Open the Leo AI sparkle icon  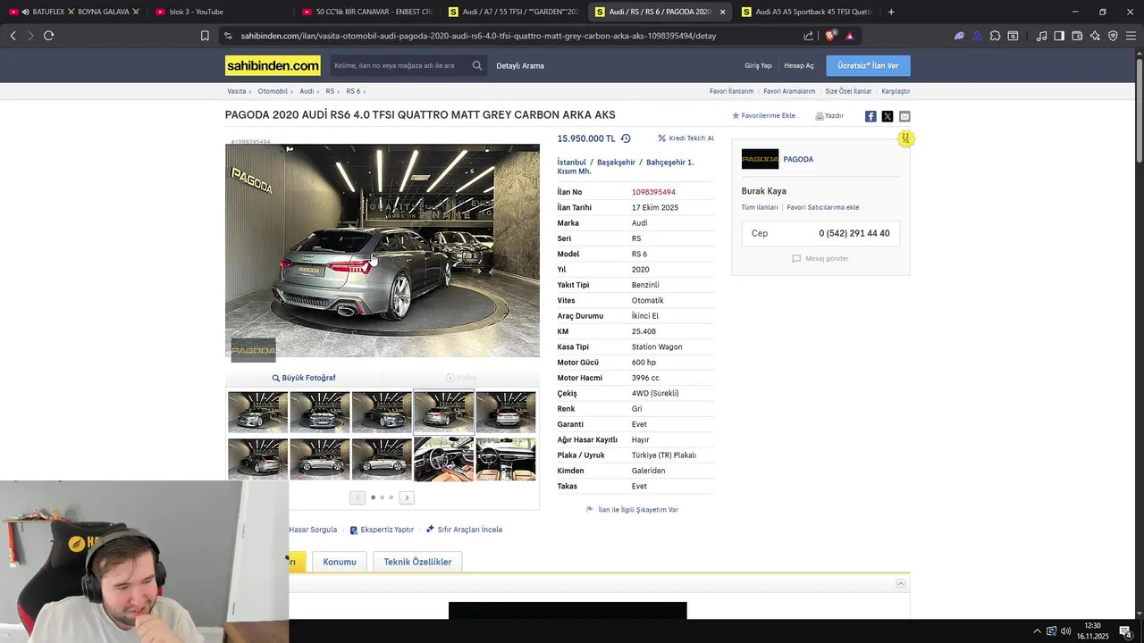[x=1095, y=36]
